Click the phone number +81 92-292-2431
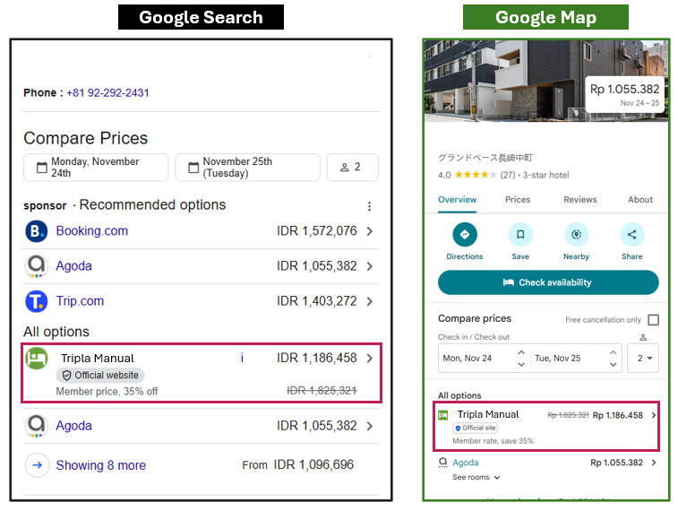The width and height of the screenshot is (678, 511). (107, 93)
